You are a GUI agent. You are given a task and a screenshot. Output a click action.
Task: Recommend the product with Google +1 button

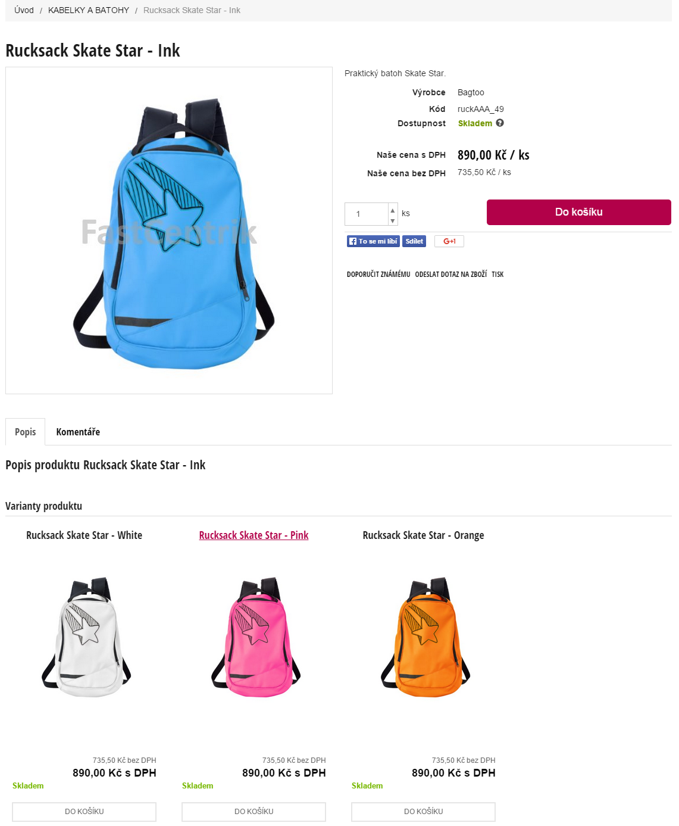[449, 241]
